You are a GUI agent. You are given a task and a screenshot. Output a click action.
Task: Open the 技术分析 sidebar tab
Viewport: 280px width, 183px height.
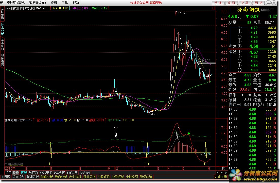coord(2,29)
